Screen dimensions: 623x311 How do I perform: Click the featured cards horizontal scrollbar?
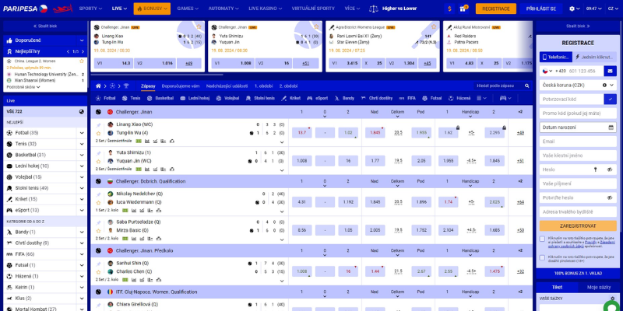click(x=157, y=74)
